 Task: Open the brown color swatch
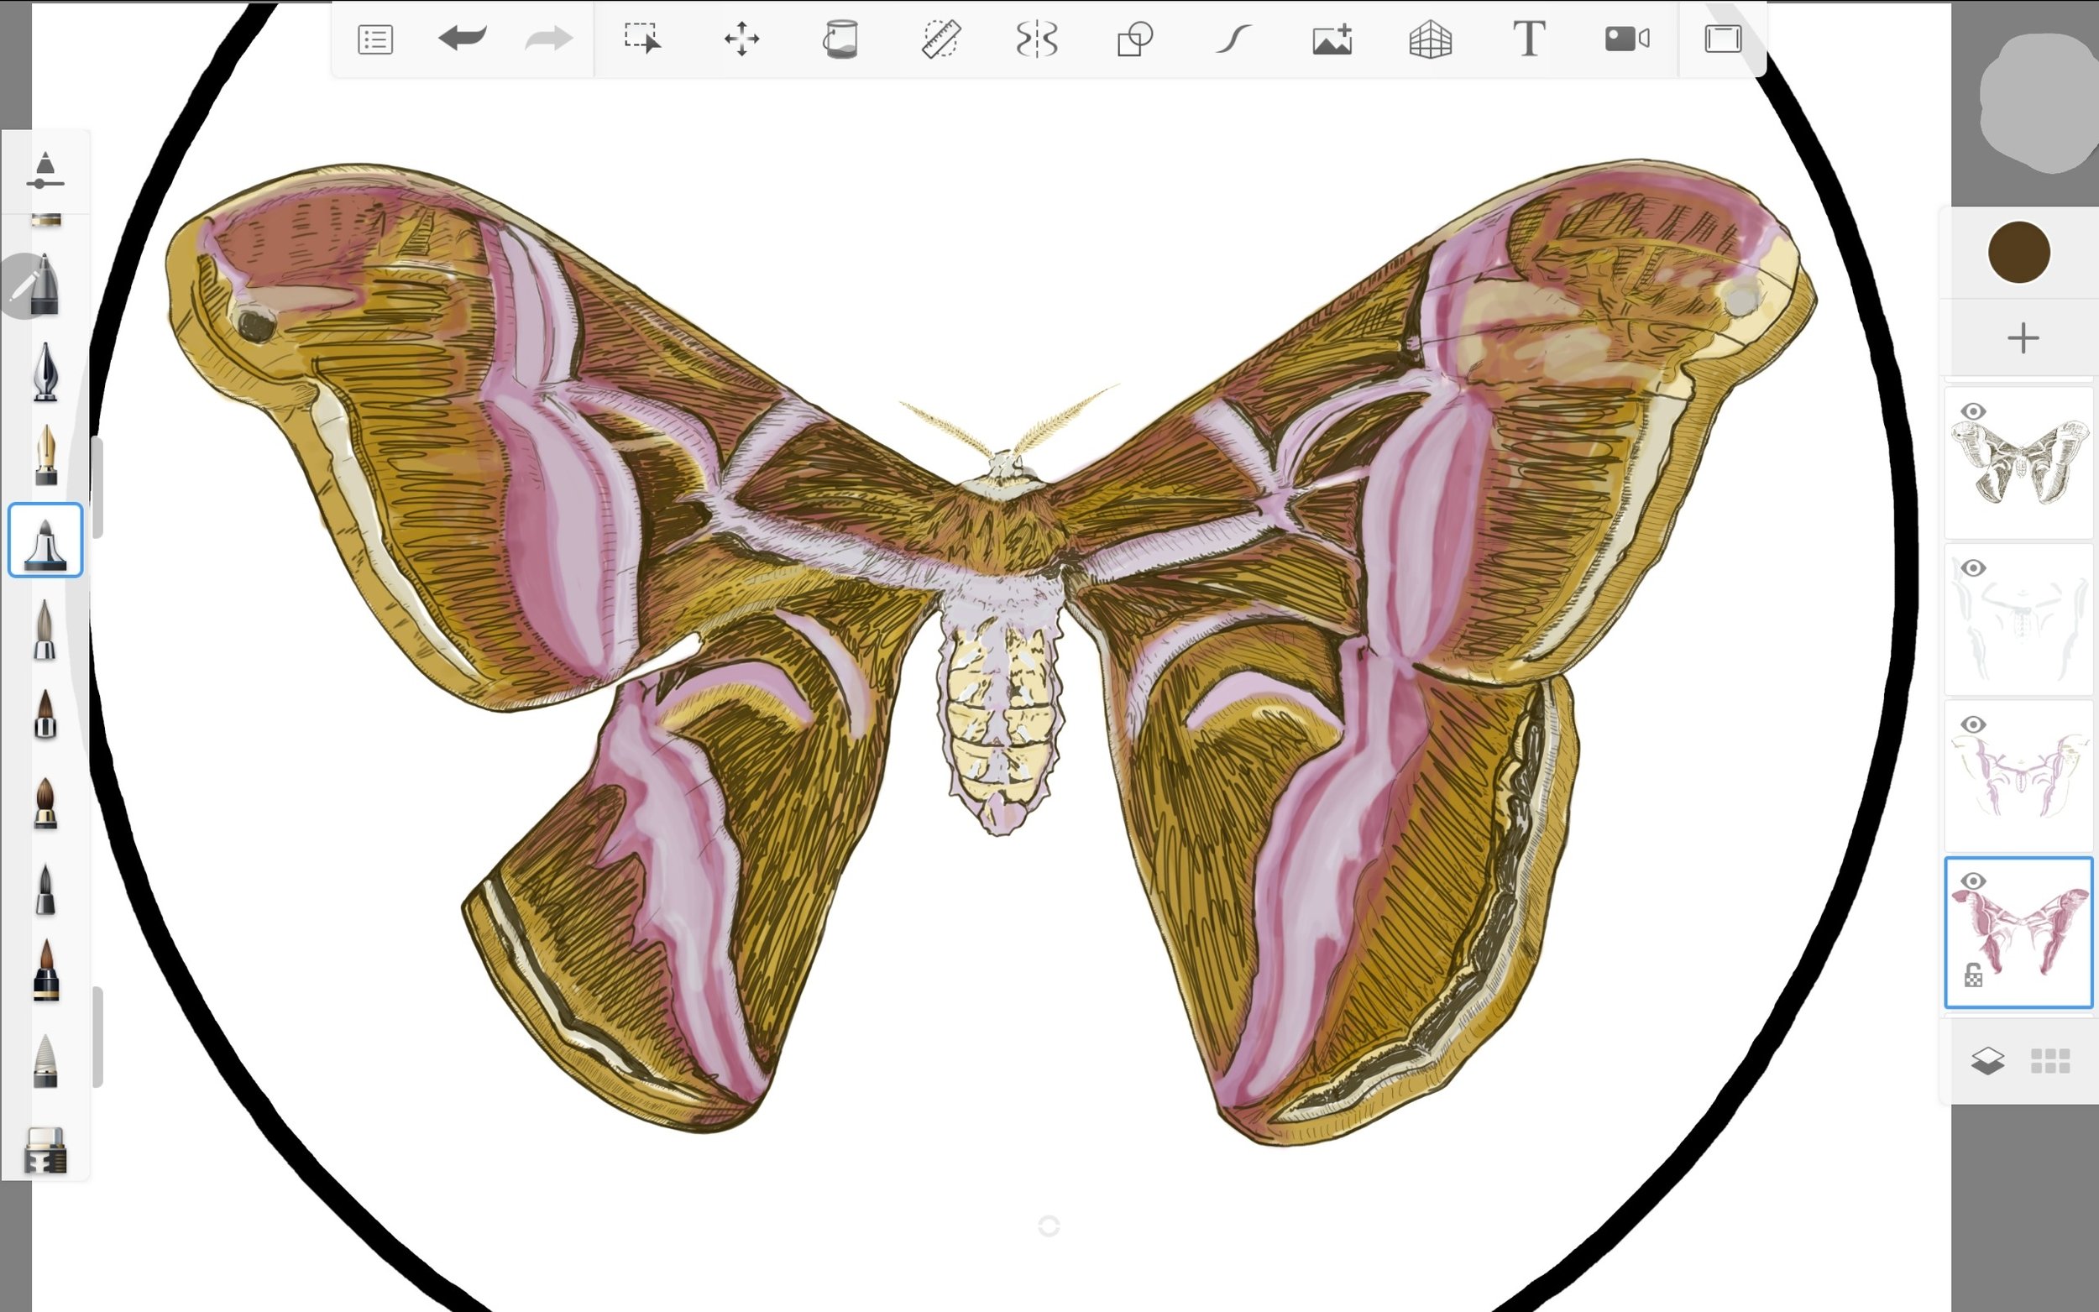2019,253
